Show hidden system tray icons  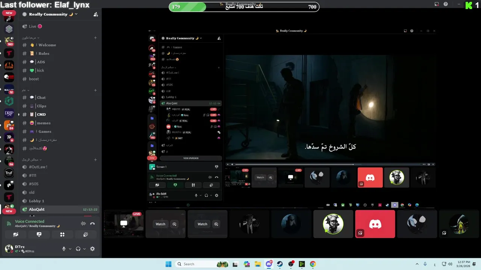click(x=417, y=264)
